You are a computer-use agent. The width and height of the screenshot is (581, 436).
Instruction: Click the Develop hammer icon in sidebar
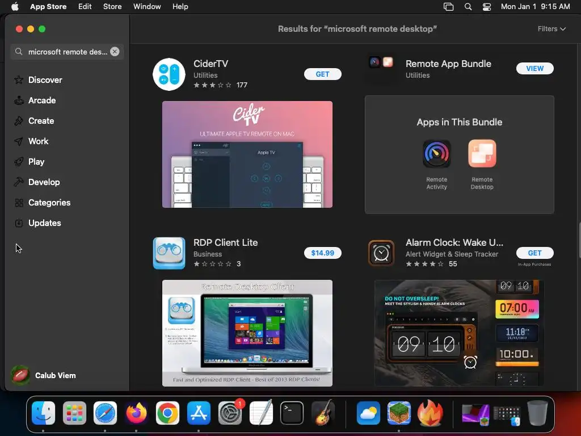coord(19,182)
